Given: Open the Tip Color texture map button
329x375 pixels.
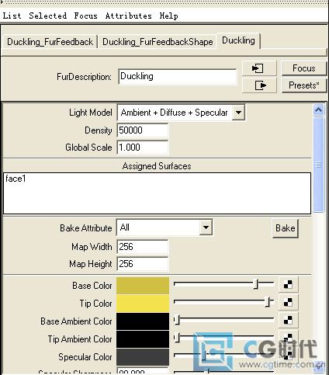Looking at the screenshot, I should (x=288, y=302).
